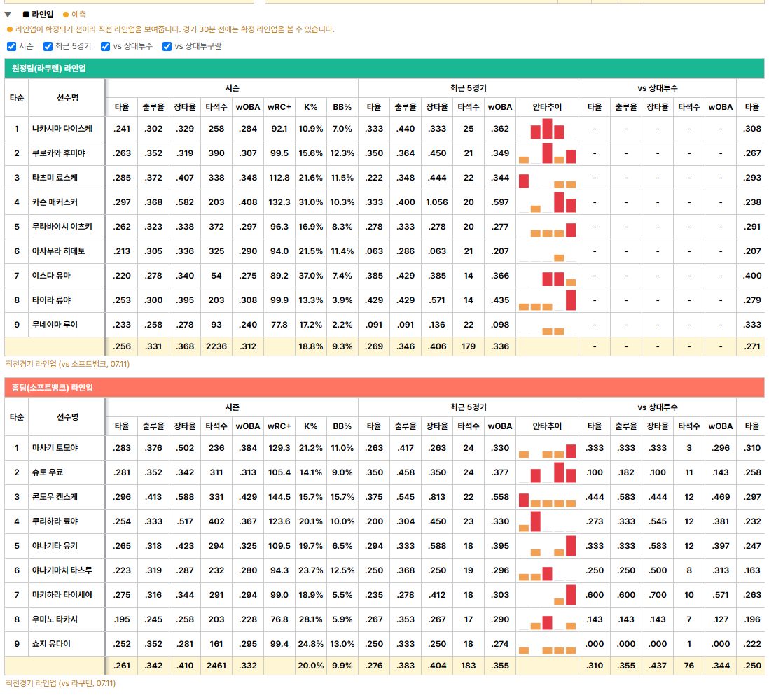Click 마키하라 타이세이 hit trend bars

click(x=547, y=595)
